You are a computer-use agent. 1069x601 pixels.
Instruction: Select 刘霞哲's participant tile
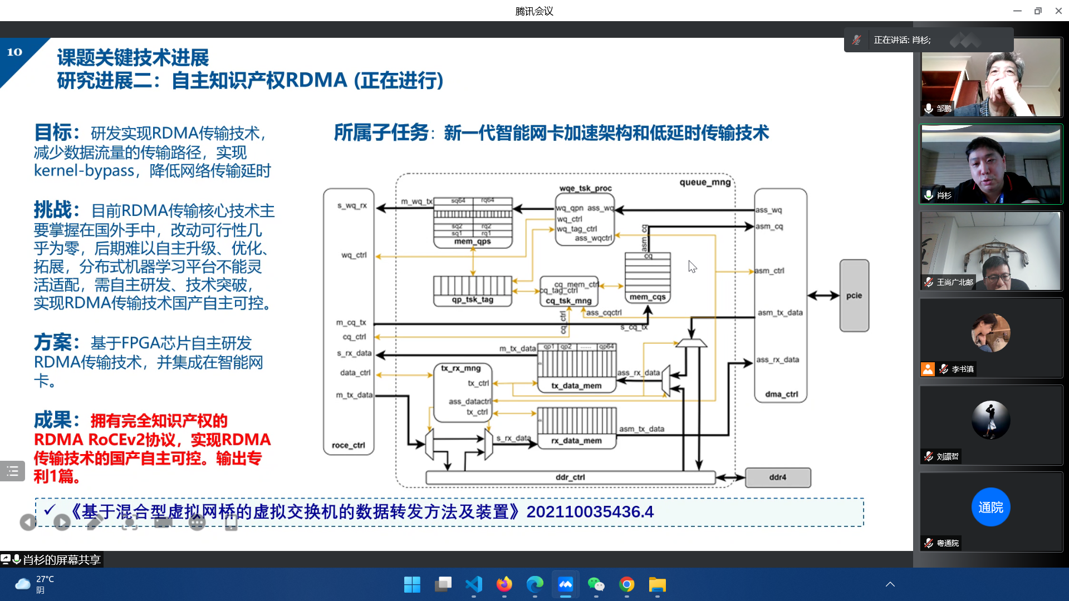click(991, 425)
